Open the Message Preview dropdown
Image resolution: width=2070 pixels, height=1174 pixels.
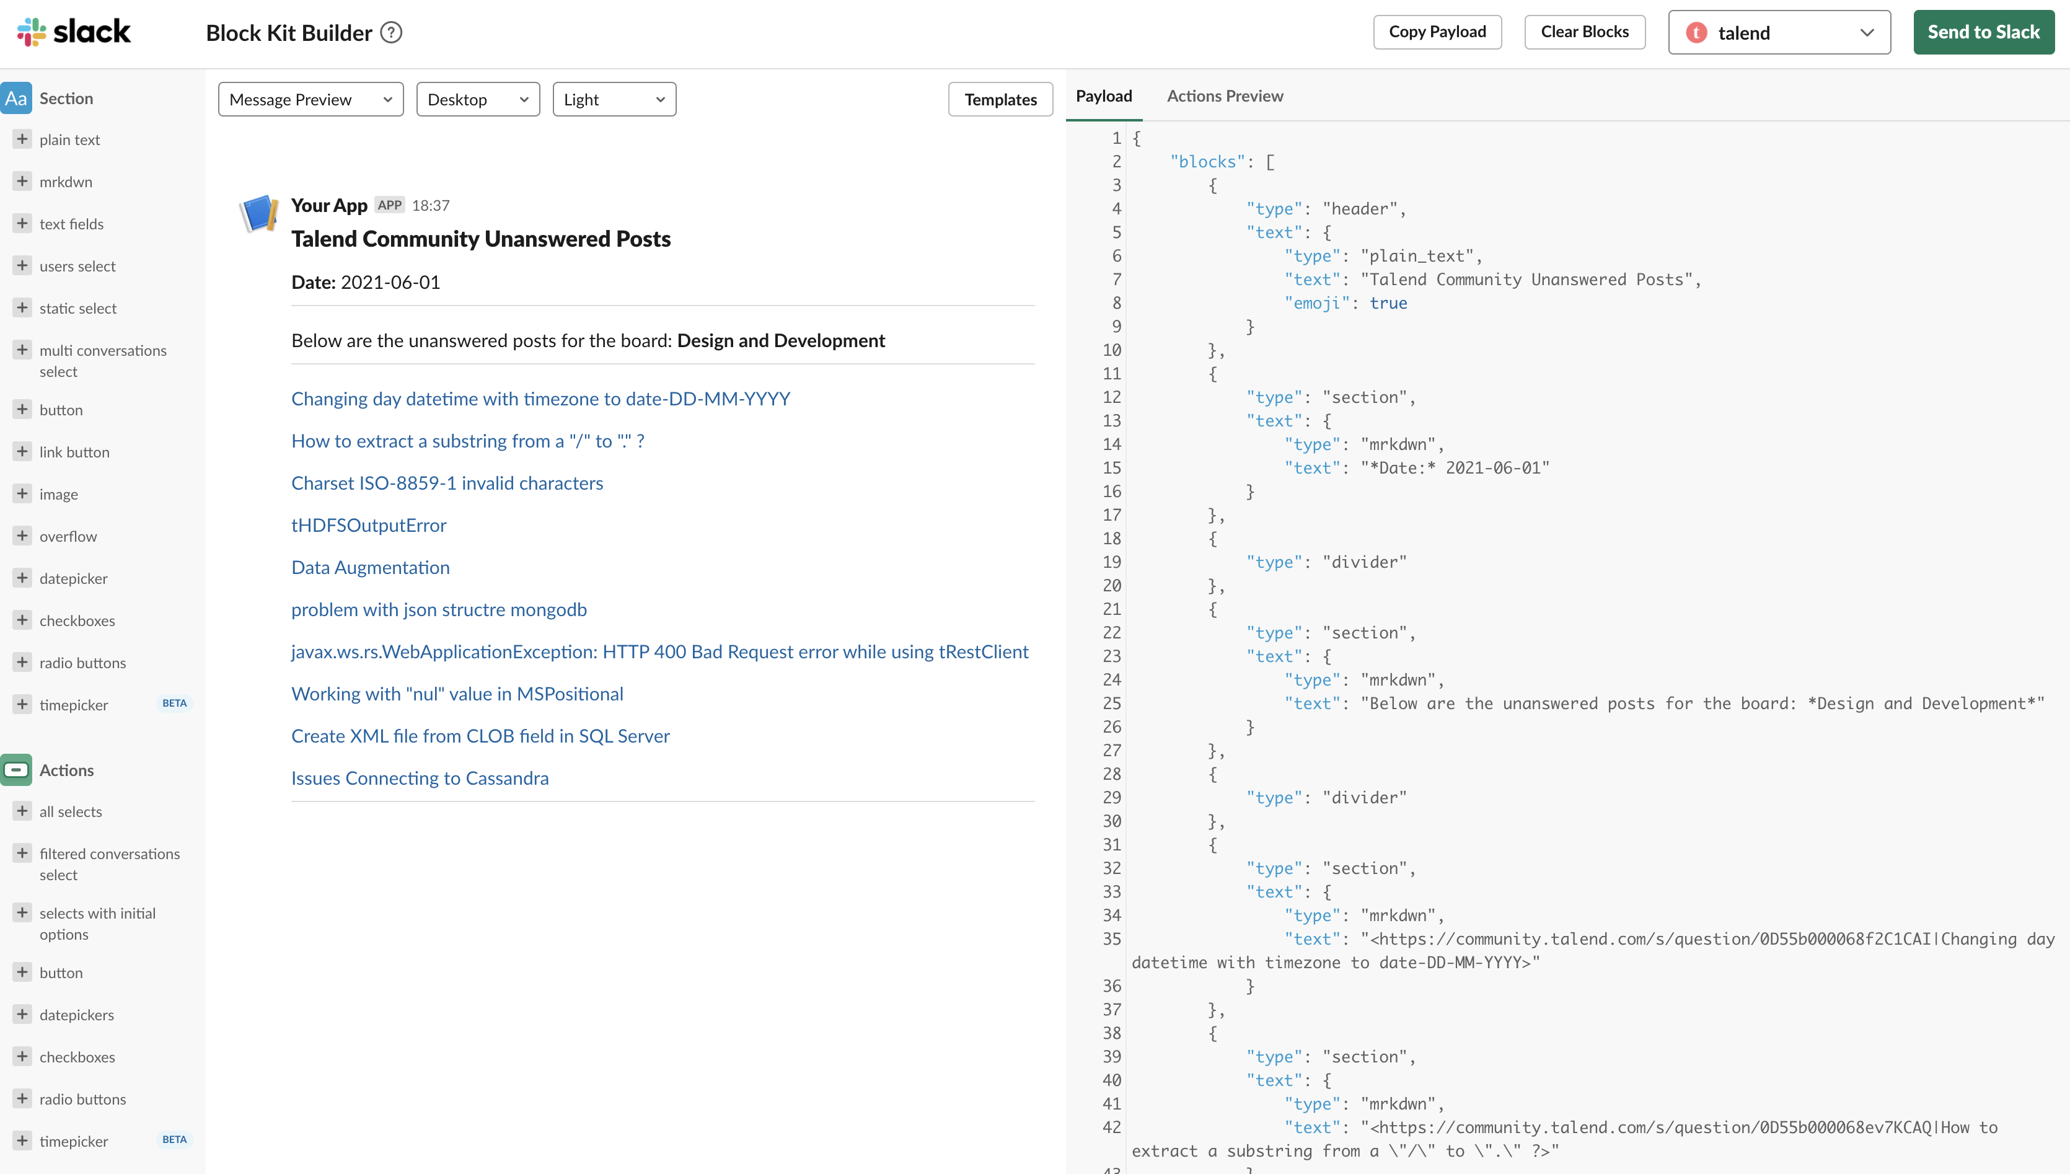point(310,99)
